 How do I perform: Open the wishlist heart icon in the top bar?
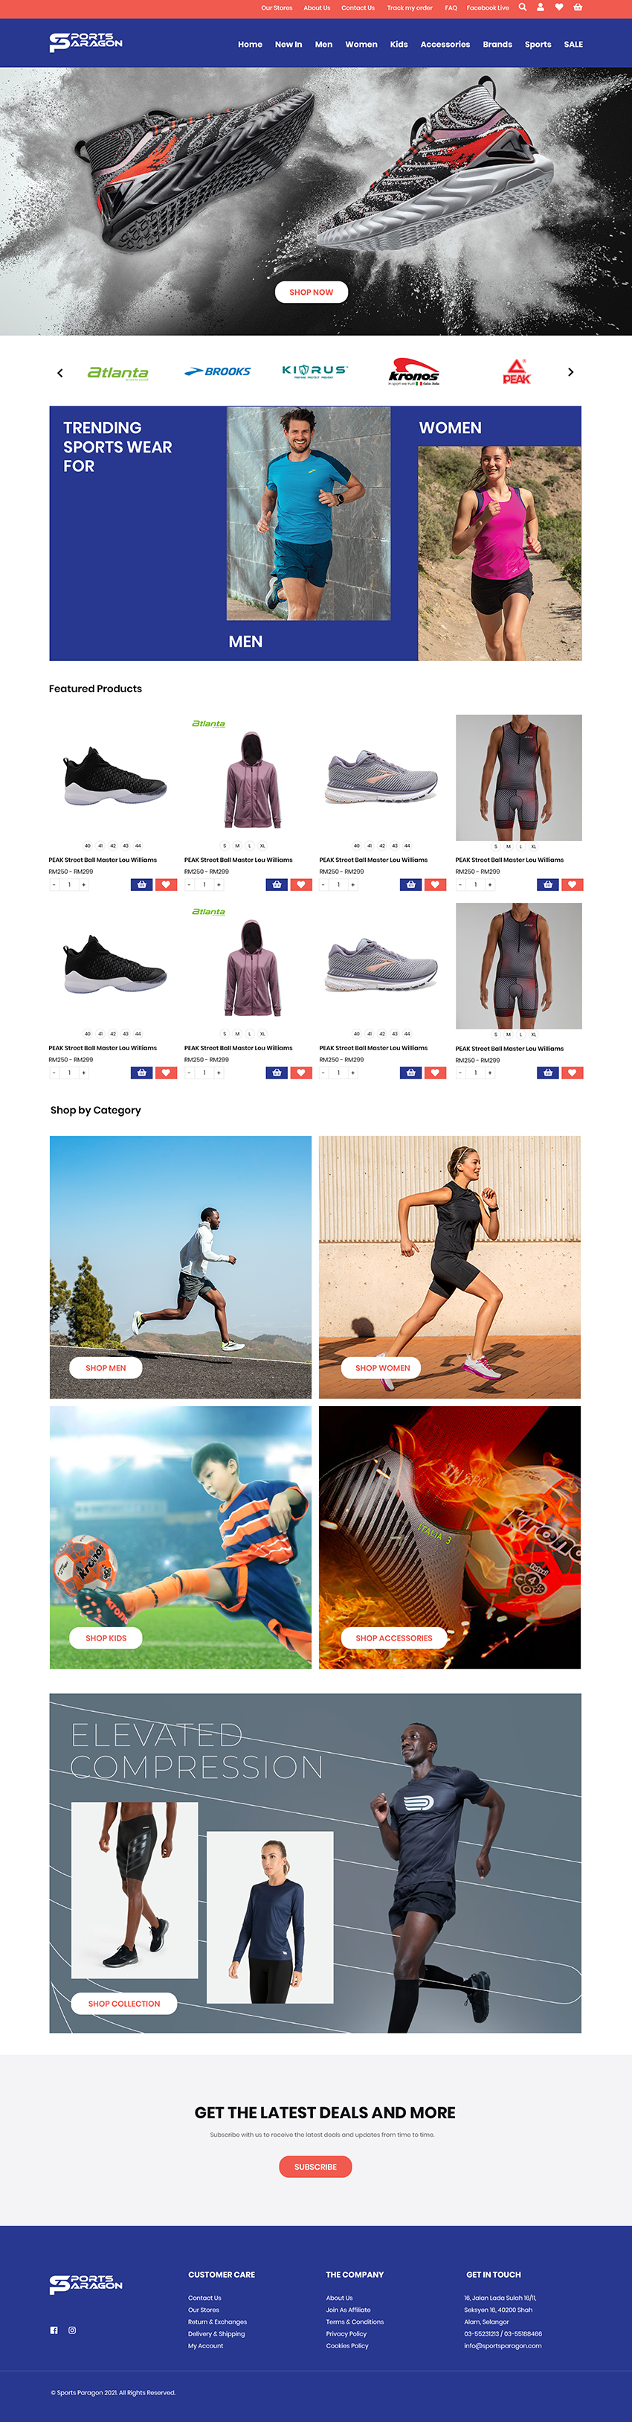click(x=558, y=7)
